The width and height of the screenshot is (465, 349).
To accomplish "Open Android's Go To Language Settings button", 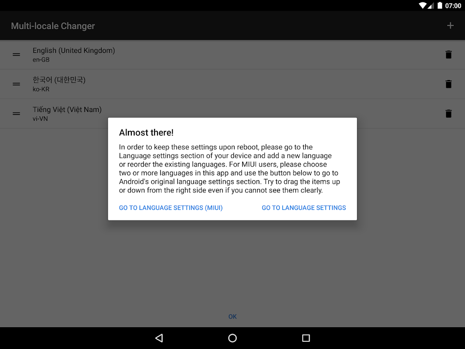I will (304, 208).
